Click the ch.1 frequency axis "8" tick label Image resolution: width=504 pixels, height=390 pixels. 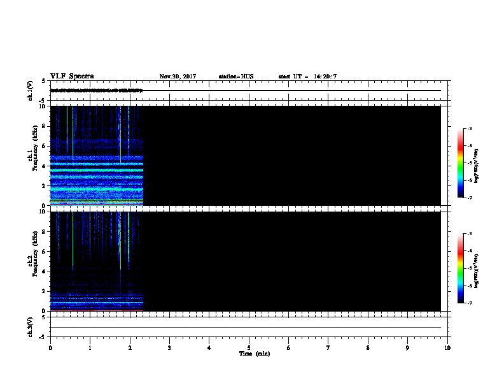[44, 126]
